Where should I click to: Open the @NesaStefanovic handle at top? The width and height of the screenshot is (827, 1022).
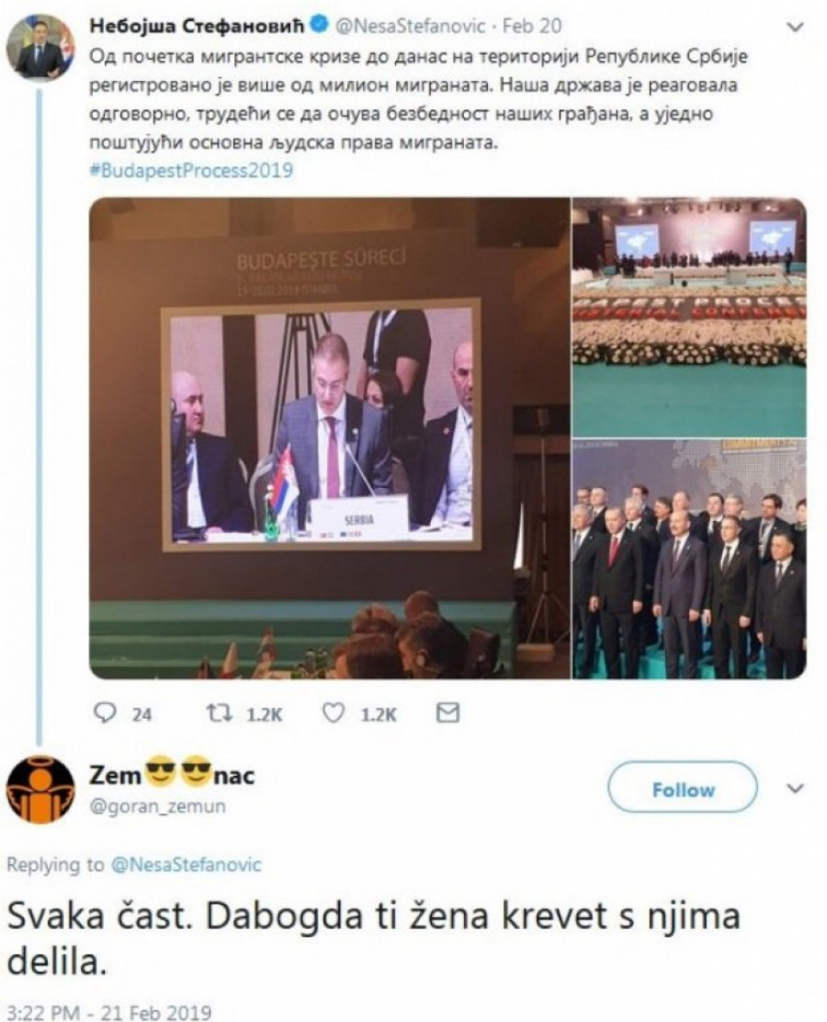[409, 26]
